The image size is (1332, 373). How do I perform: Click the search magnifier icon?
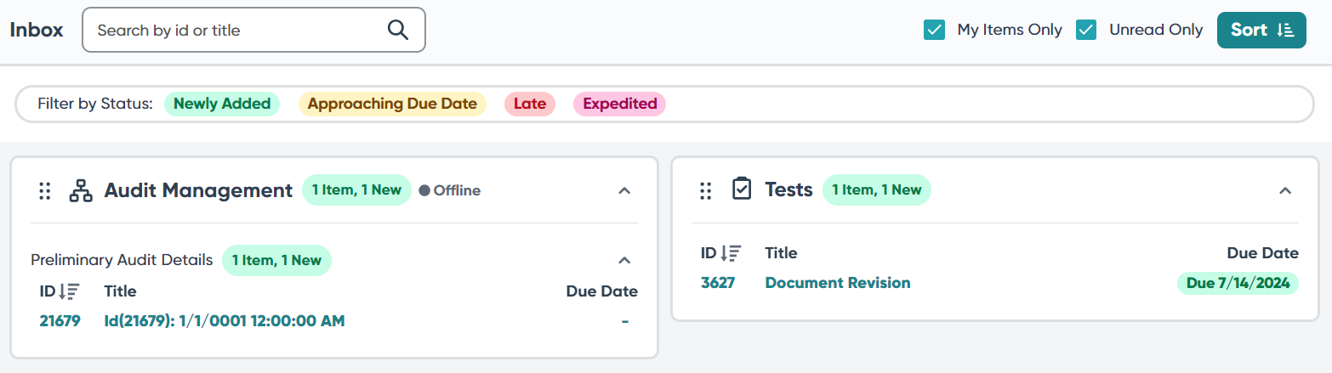[398, 31]
